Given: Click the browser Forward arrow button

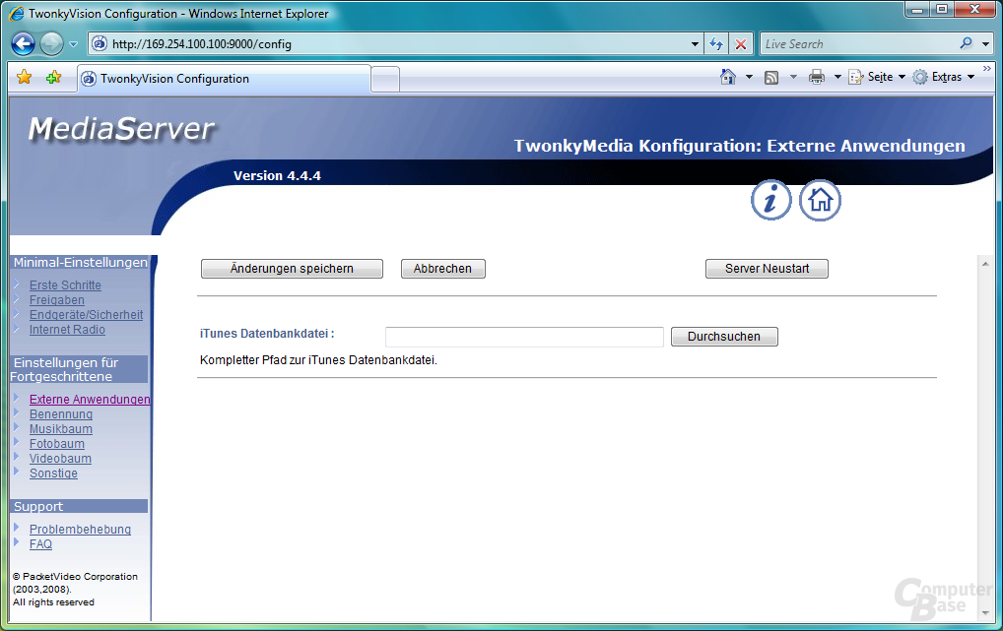Looking at the screenshot, I should click(x=51, y=44).
